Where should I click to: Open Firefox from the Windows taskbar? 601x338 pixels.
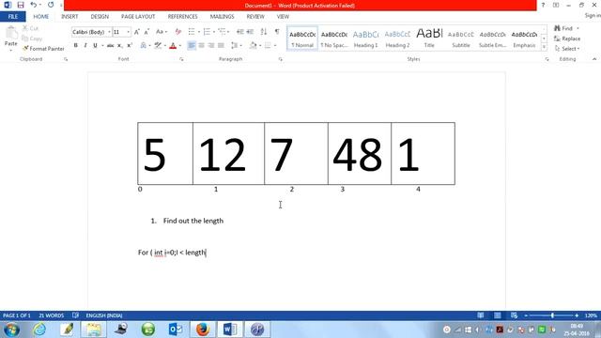(203, 330)
